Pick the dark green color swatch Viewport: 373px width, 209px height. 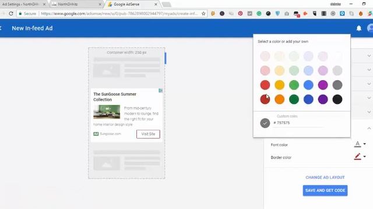tap(294, 99)
